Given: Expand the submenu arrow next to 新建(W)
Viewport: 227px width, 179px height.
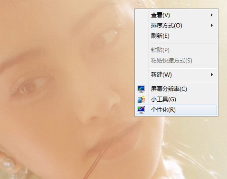Looking at the screenshot, I should click(x=212, y=75).
